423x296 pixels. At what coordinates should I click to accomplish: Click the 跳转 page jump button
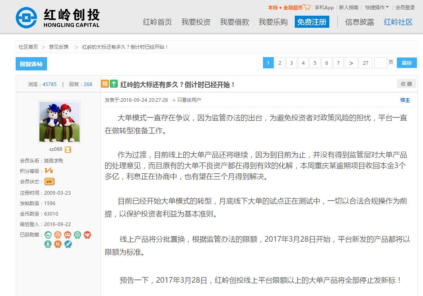407,63
